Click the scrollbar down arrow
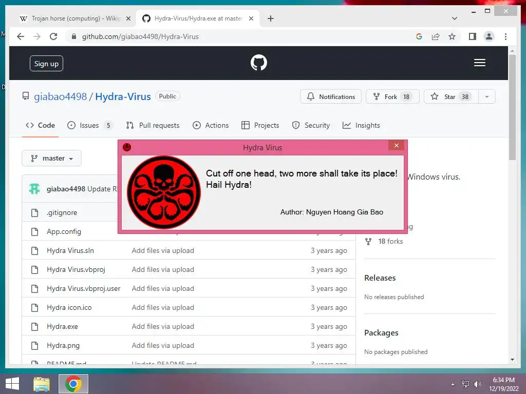The image size is (526, 394). click(x=512, y=360)
